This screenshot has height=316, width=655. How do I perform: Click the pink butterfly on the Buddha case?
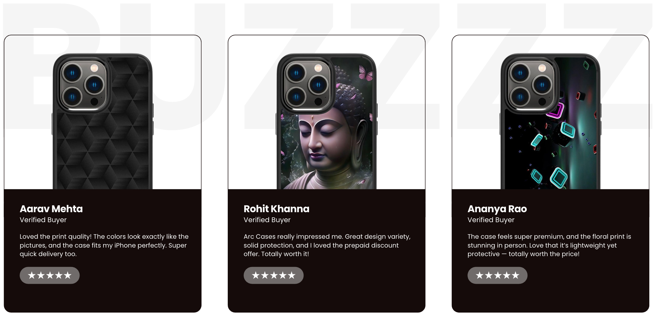366,73
